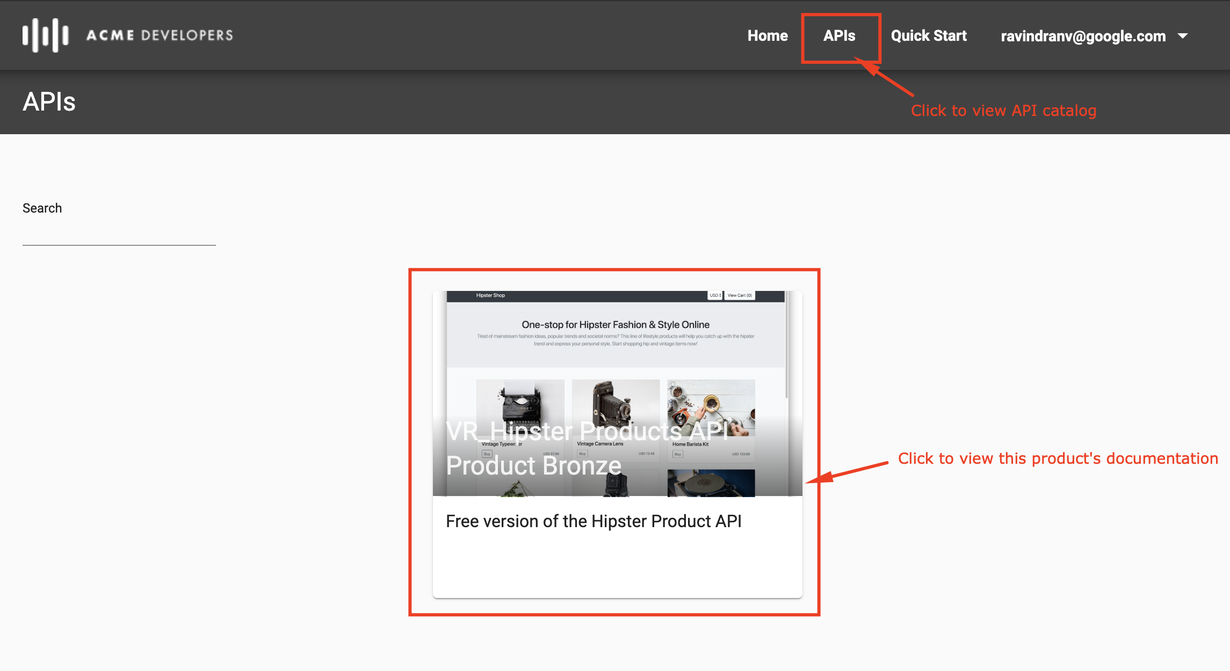
Task: Open the VR_Hipster Products API card thumbnail
Action: click(x=618, y=393)
